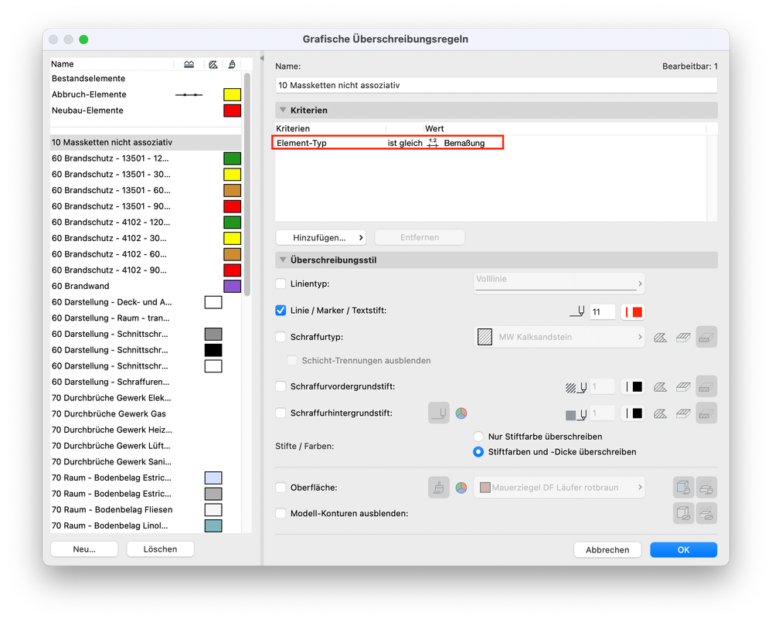
Task: Enable the Schraffurvordergrundstift checkbox
Action: click(x=281, y=386)
